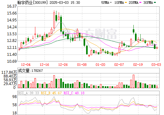Click the 成交量:178267 volume label
164x115 pixels.
pyautogui.click(x=30, y=71)
